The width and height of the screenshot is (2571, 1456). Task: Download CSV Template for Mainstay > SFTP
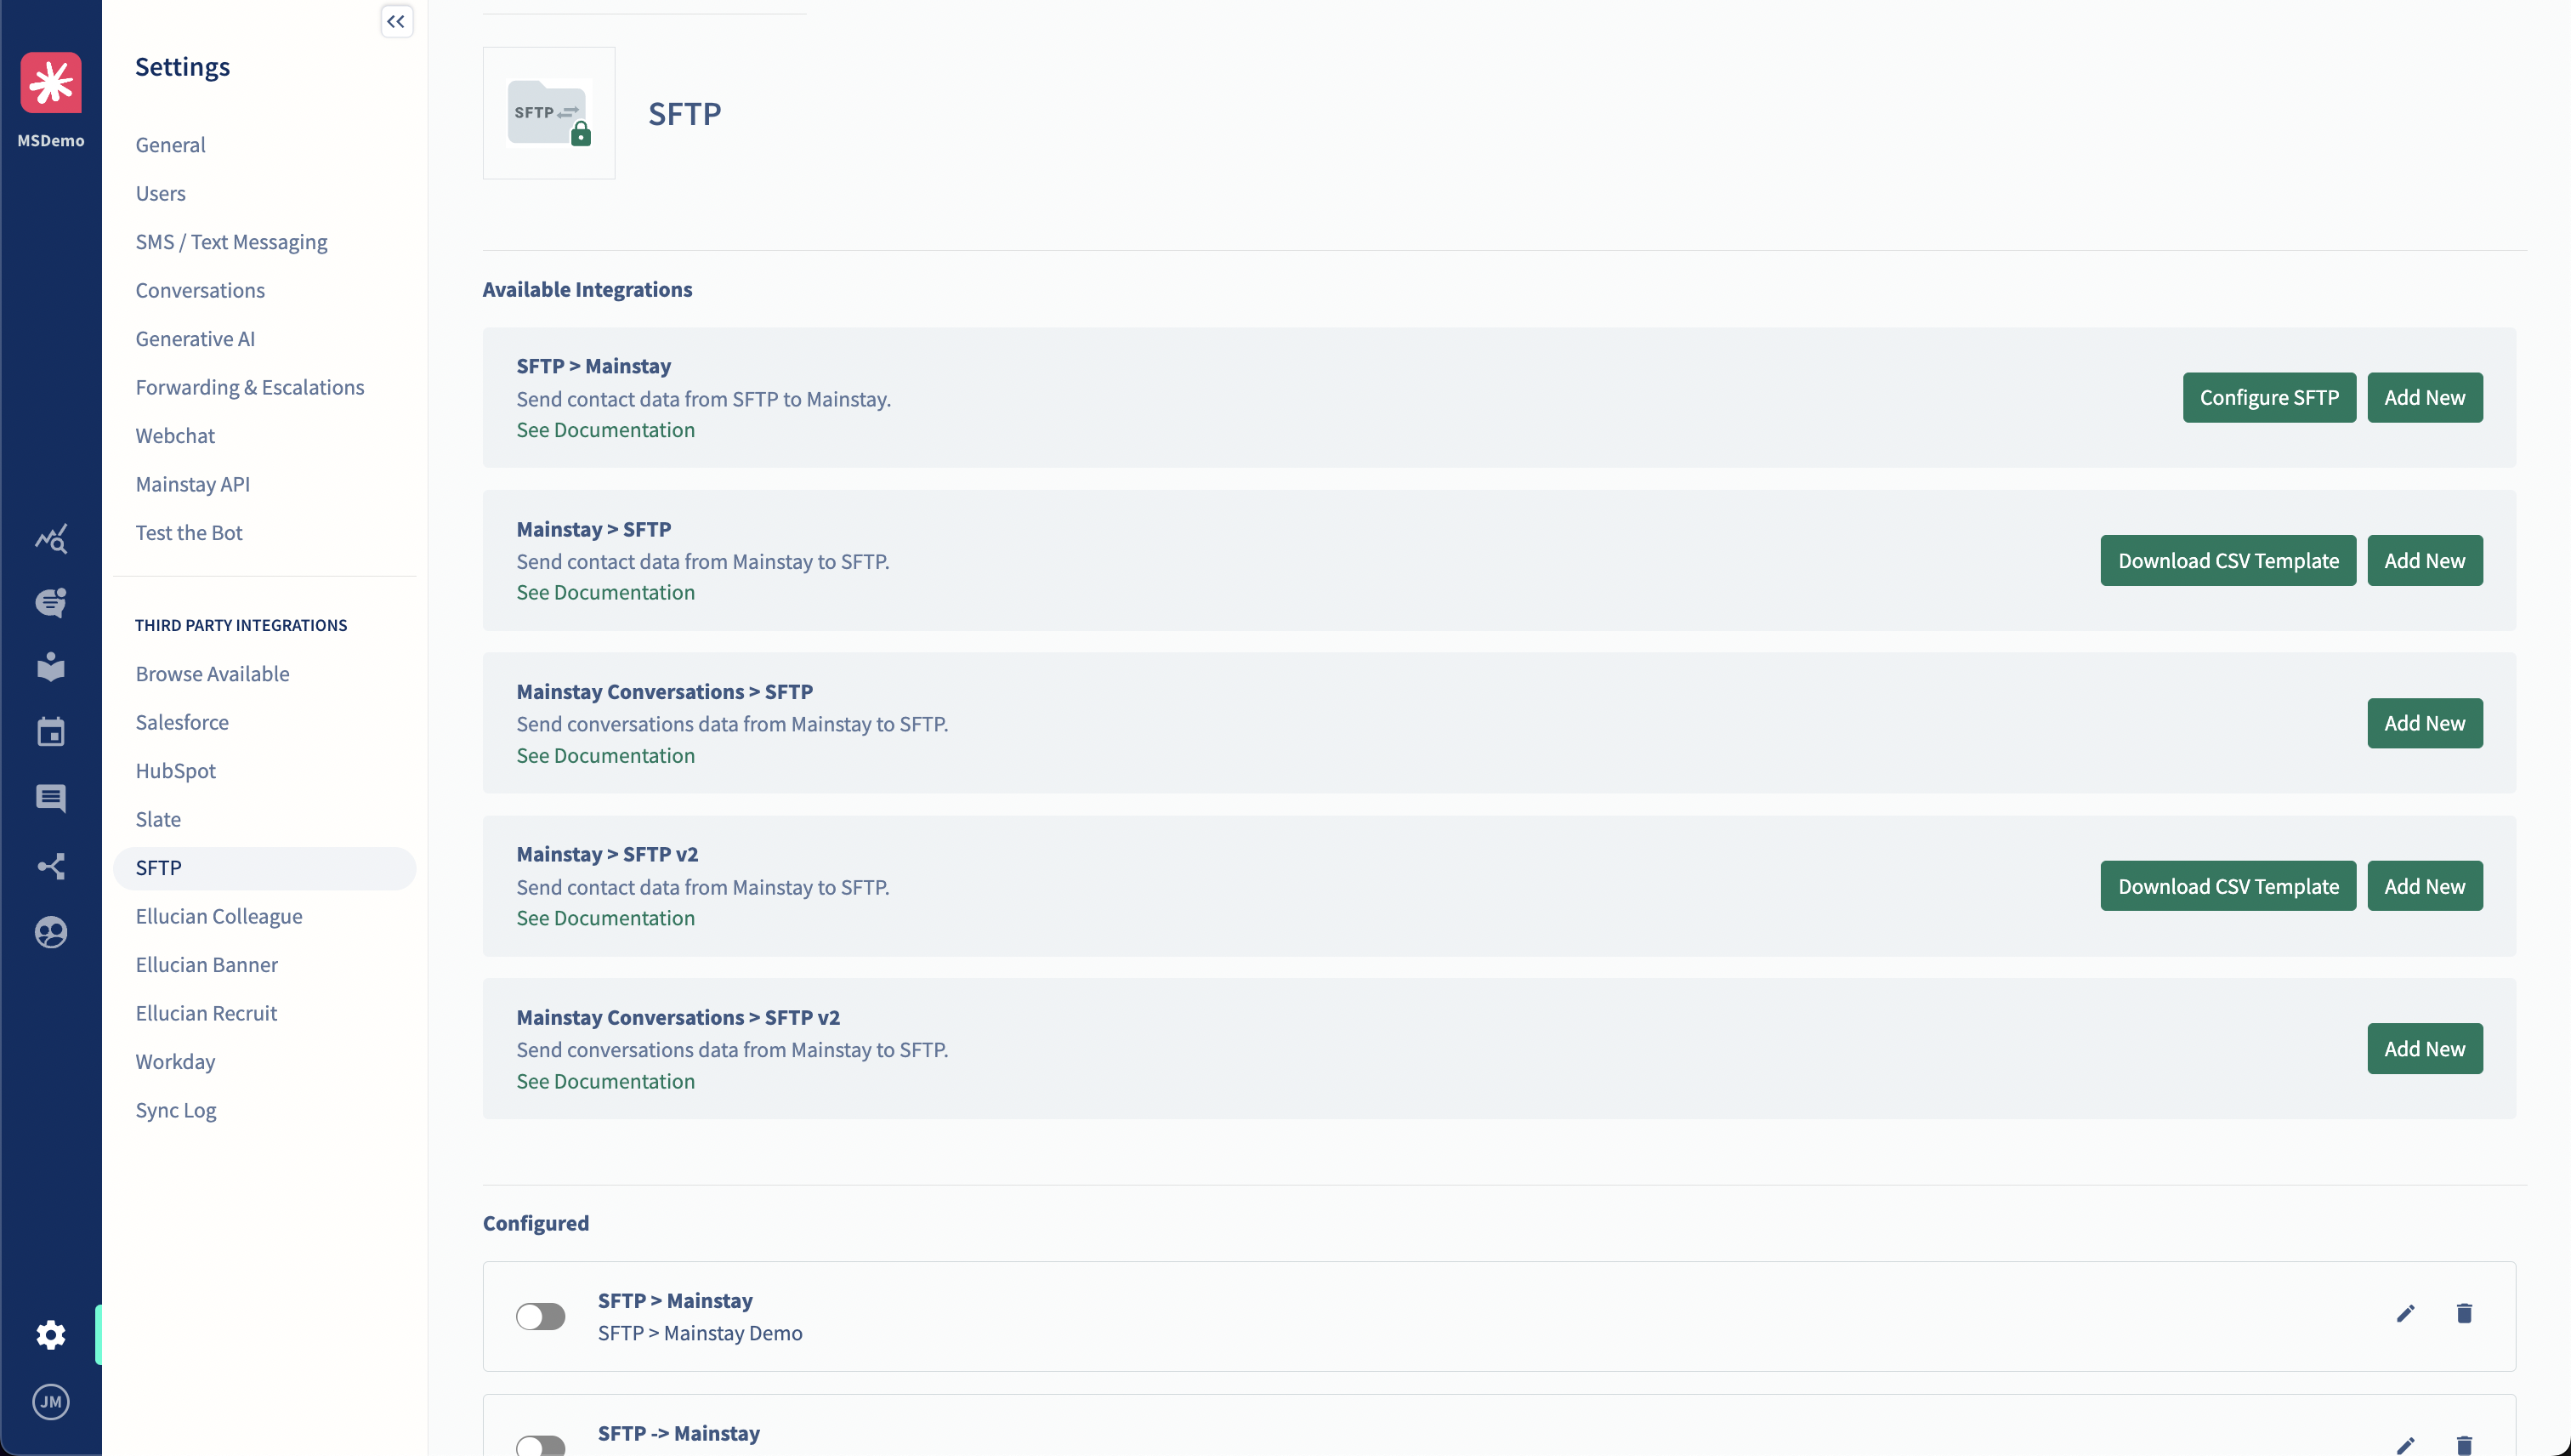[x=2228, y=560]
